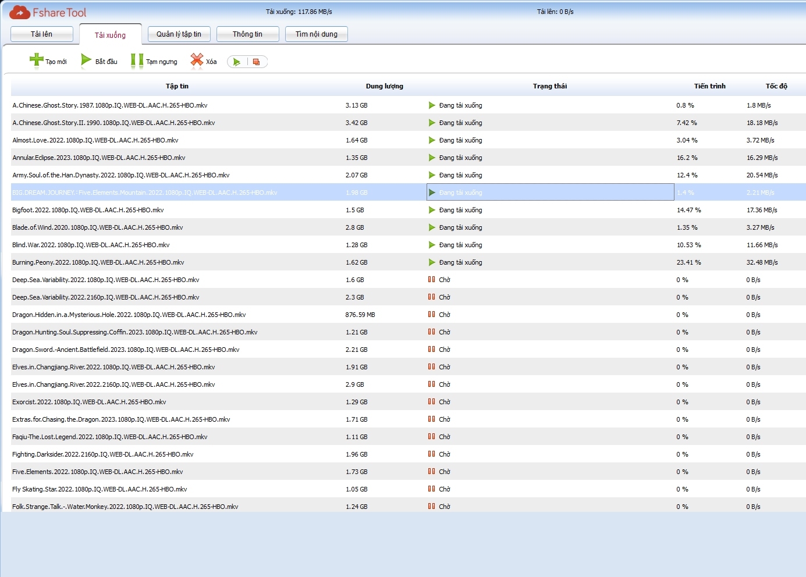Click play status icon for BIG.DREAM.JOURNEY row
This screenshot has height=577, width=806.
tap(432, 193)
